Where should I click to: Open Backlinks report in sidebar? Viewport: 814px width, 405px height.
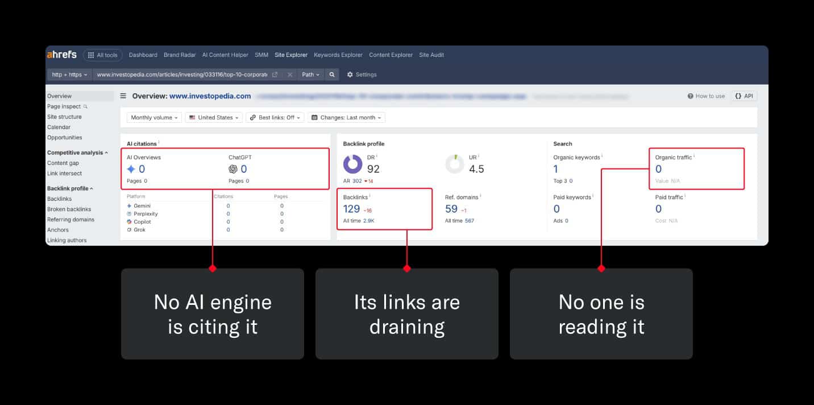click(x=60, y=199)
